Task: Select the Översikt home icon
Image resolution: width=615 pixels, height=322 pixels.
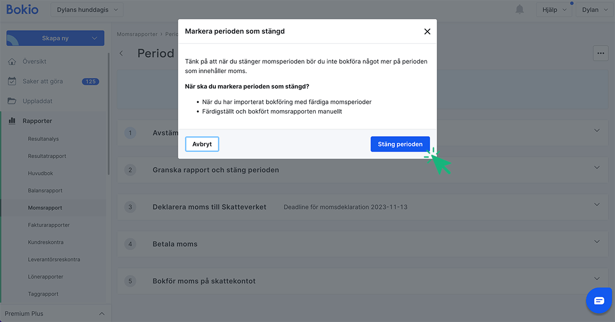Action: (11, 61)
